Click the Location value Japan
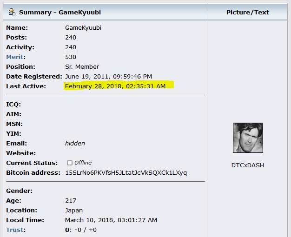Screen dimensions: 291x237 (74, 211)
